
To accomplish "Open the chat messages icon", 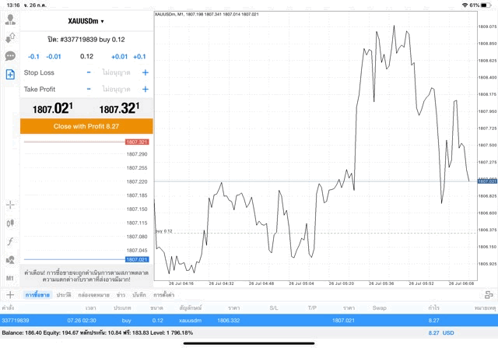I will pos(10,56).
